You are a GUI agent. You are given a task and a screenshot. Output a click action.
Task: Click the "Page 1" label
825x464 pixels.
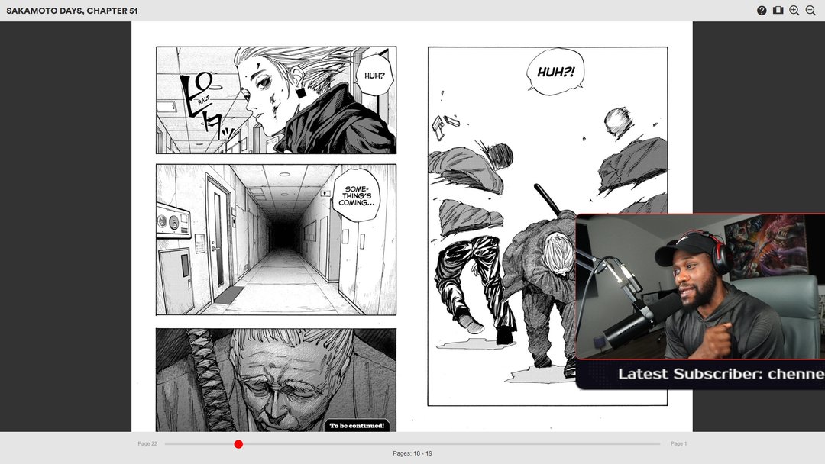pyautogui.click(x=678, y=444)
